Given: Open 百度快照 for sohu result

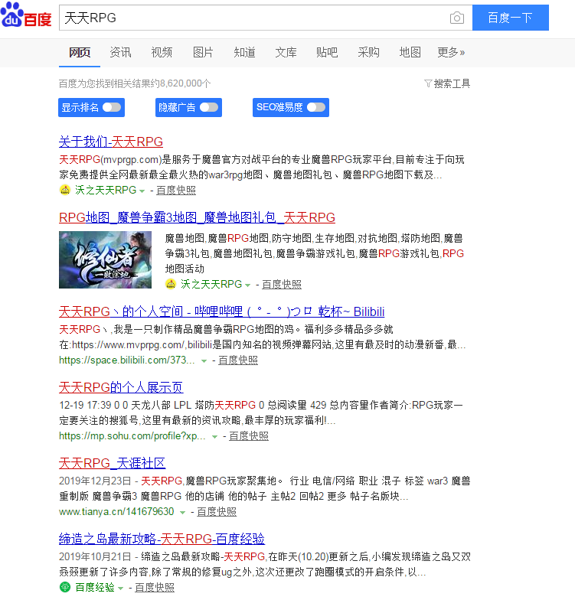Looking at the screenshot, I should click(249, 436).
